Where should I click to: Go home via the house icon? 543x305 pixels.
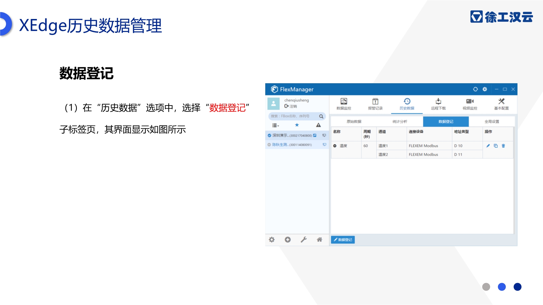pos(320,240)
